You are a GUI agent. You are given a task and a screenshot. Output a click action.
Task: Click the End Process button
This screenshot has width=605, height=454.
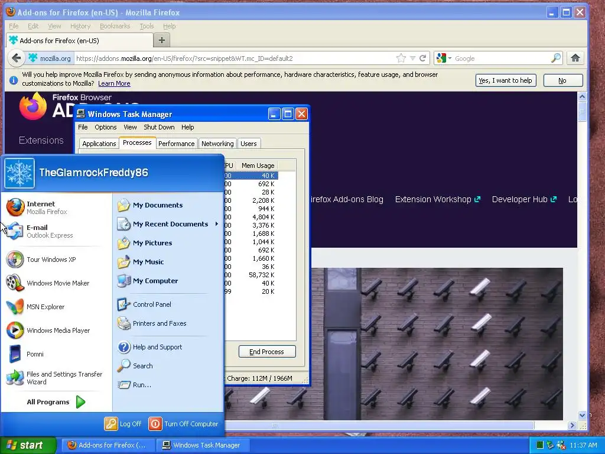click(267, 352)
